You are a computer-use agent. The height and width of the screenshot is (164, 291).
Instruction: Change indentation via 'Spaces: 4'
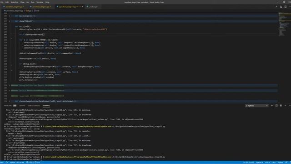pos(260,163)
